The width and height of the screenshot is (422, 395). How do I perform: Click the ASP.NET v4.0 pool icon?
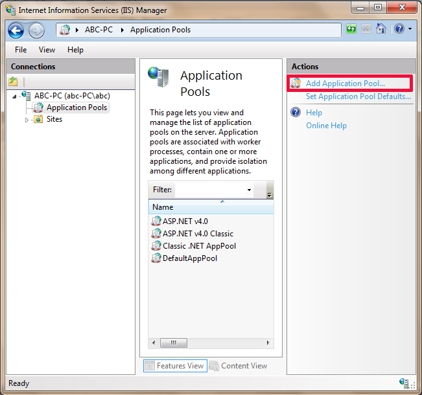point(156,221)
